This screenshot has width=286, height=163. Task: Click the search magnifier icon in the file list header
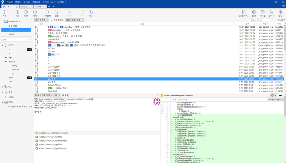pyautogui.click(x=157, y=95)
